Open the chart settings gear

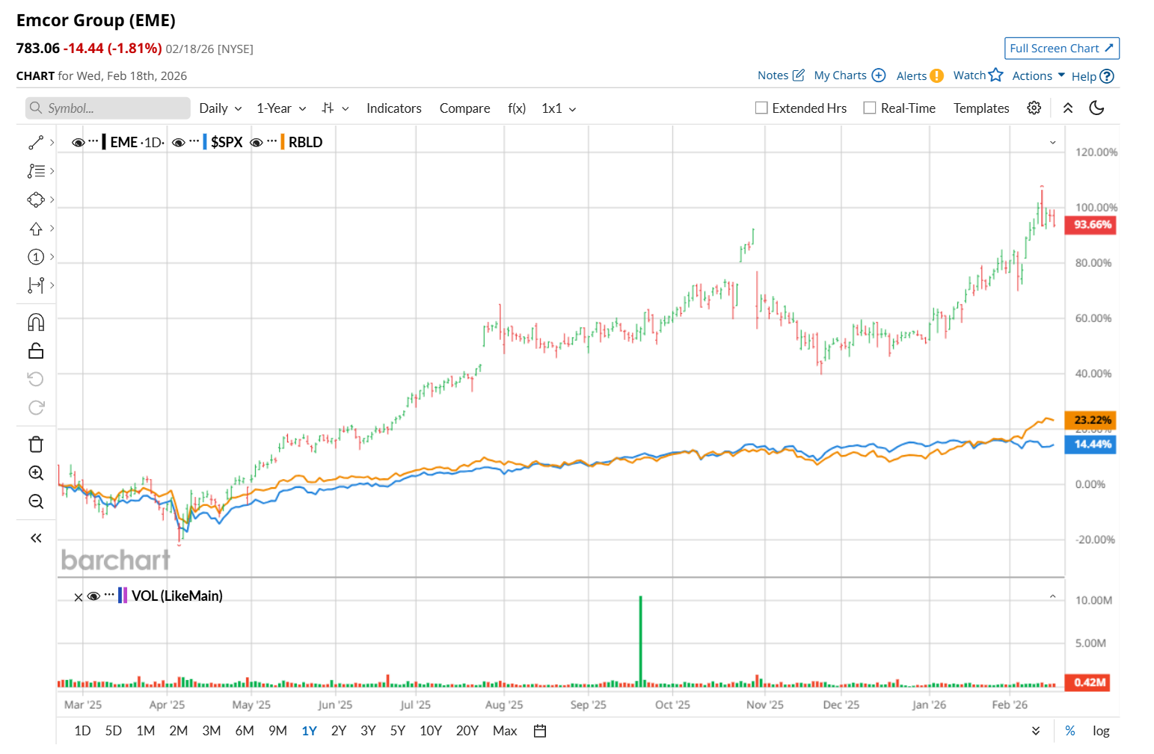1034,108
